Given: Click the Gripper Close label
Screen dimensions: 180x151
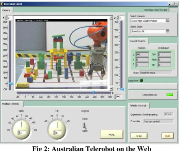Looking at the screenshot, I should [x=85, y=119].
